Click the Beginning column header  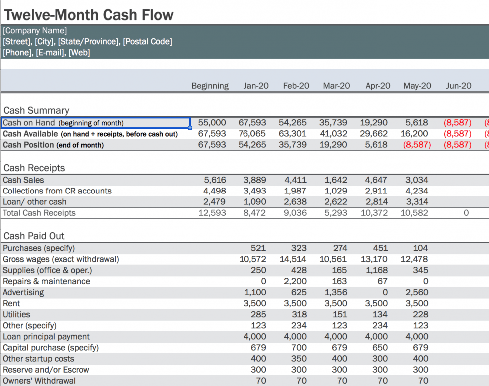click(210, 85)
